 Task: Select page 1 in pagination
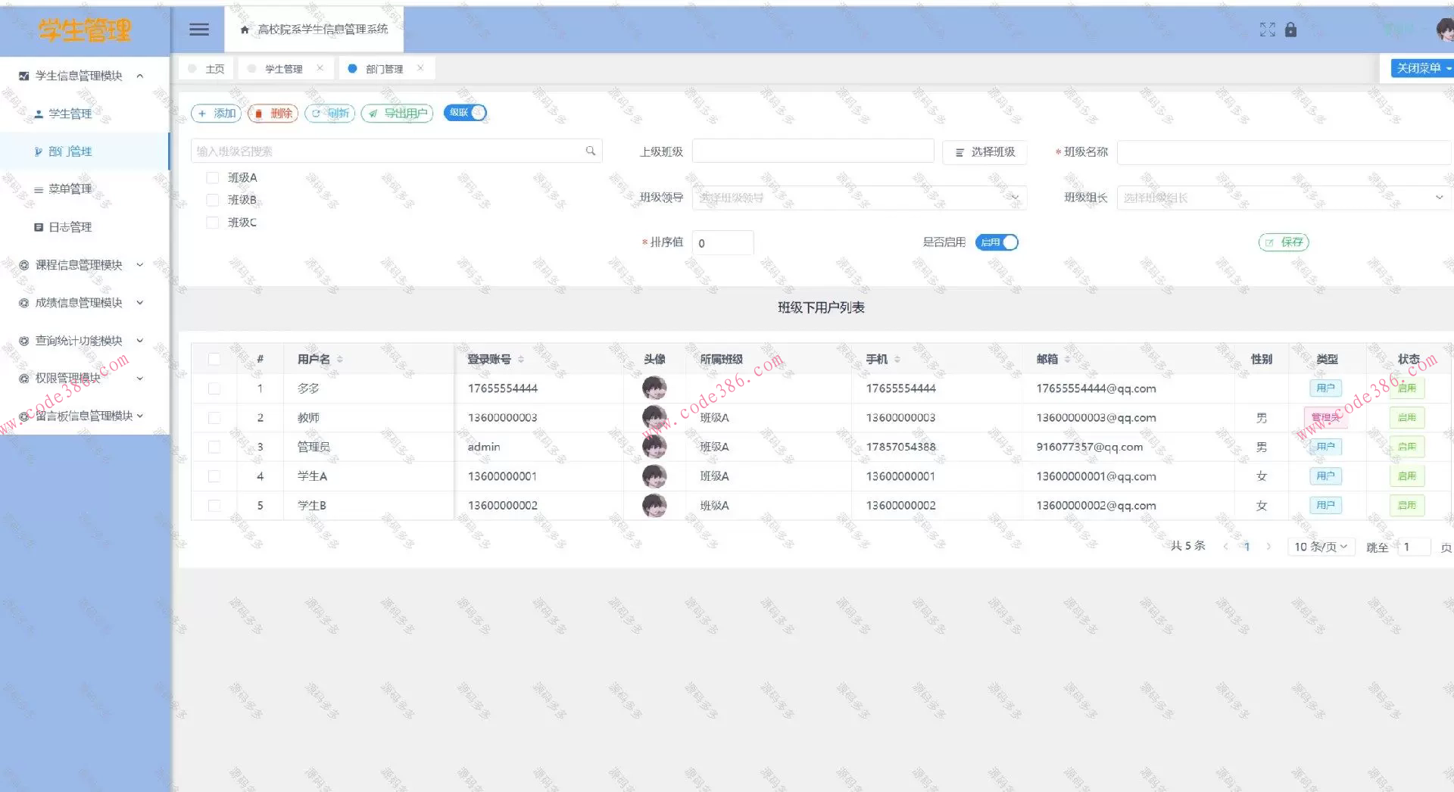click(x=1247, y=547)
